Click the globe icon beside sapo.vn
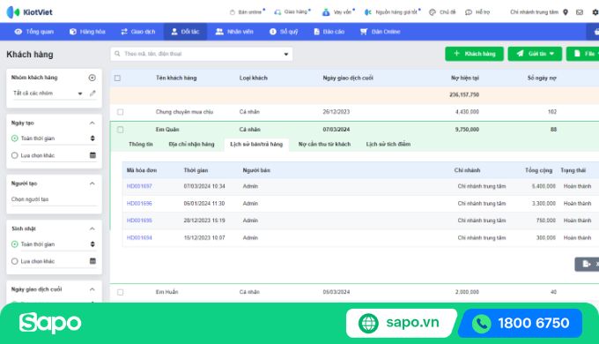Viewport: 599px width, 344px height. [368, 323]
